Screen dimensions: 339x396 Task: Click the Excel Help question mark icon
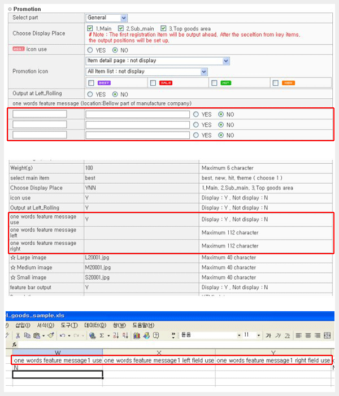tap(157, 336)
